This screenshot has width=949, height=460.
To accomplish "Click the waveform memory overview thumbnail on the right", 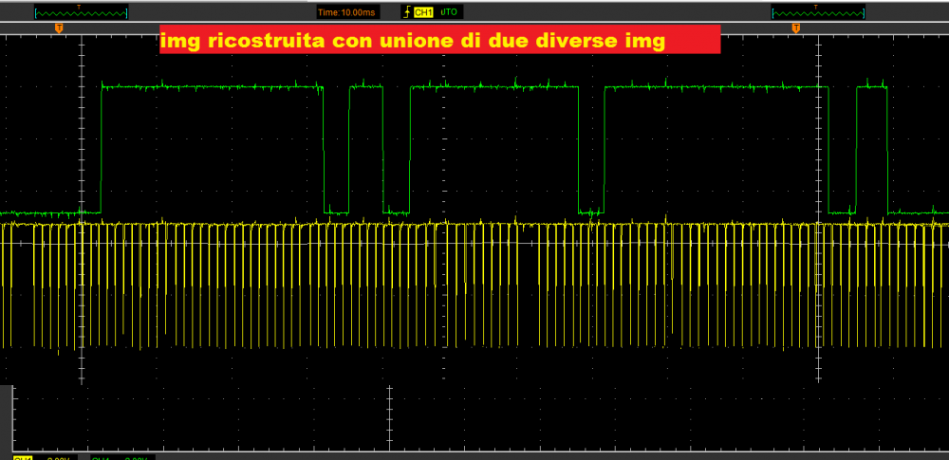I will point(818,11).
